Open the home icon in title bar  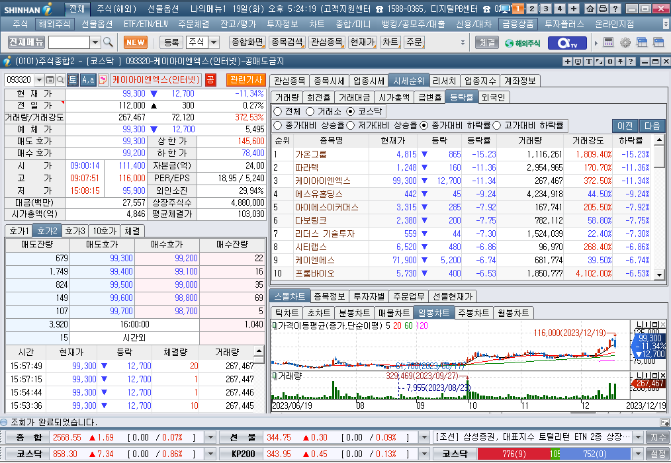coord(590,9)
